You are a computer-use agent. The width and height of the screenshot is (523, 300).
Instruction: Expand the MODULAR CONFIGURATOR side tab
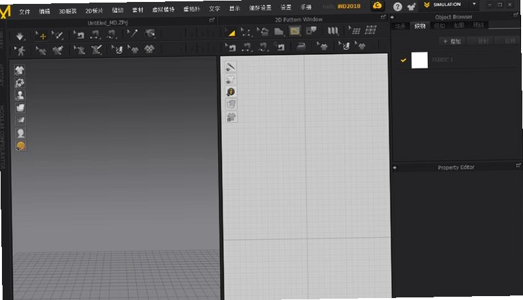click(2, 136)
